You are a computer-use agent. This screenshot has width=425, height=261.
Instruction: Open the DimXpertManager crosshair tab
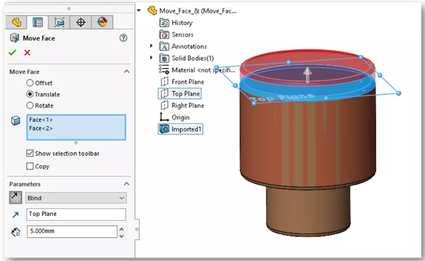pyautogui.click(x=81, y=22)
